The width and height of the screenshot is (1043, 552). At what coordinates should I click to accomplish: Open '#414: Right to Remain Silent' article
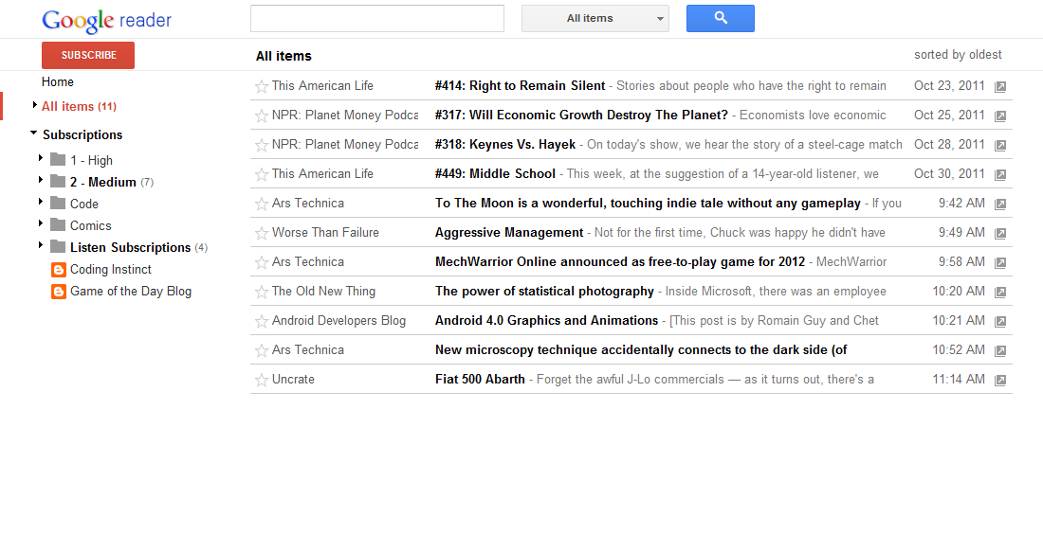tap(521, 86)
